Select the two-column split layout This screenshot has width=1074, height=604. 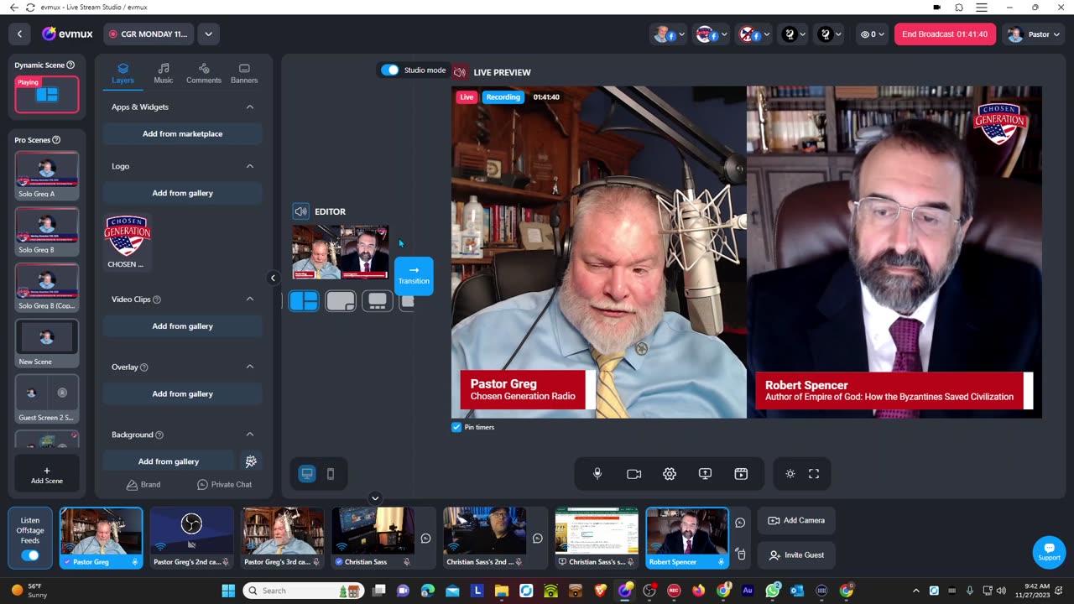coord(304,301)
